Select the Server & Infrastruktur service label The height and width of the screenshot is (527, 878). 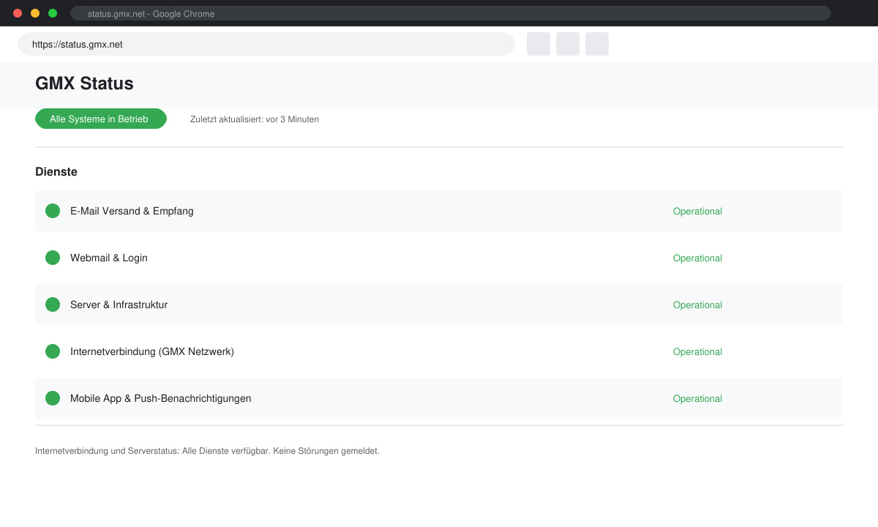(x=119, y=304)
